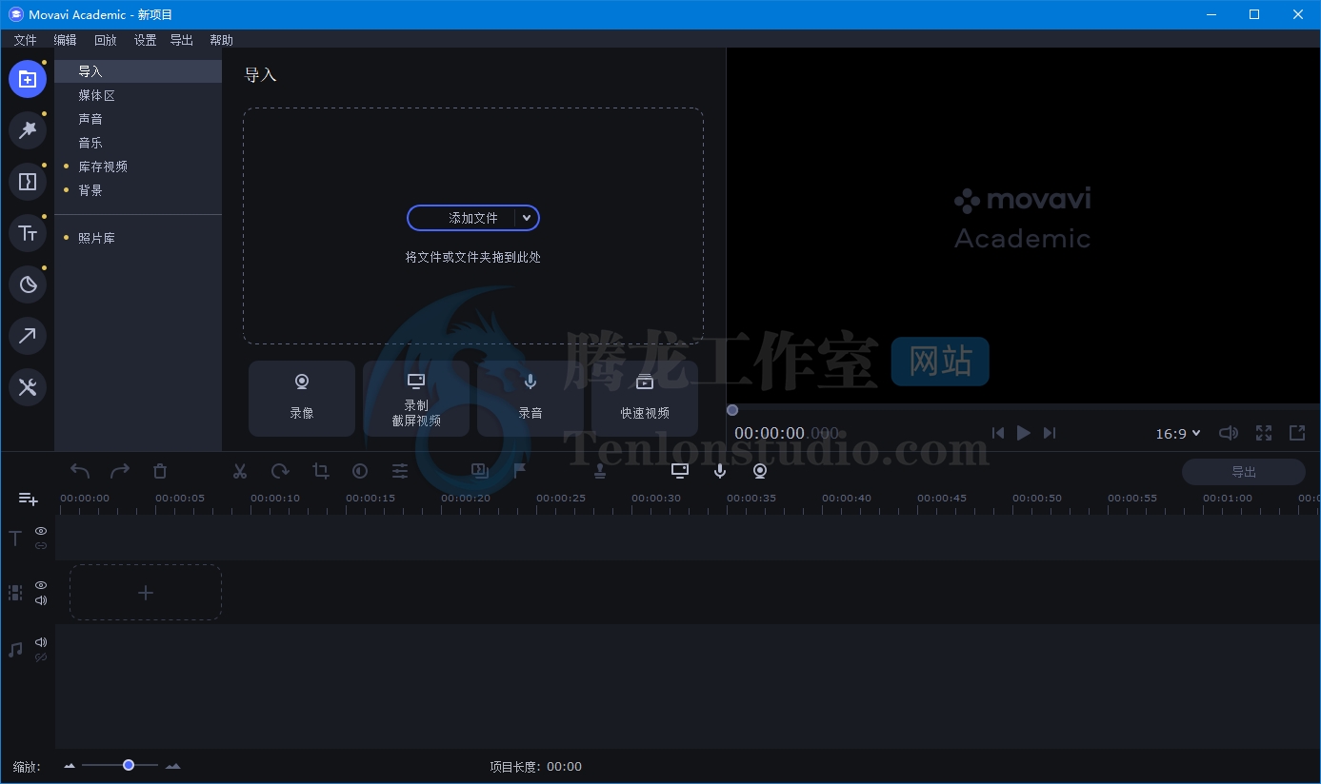Click the screen recording icon in timeline toolbar
The height and width of the screenshot is (784, 1321).
[680, 470]
